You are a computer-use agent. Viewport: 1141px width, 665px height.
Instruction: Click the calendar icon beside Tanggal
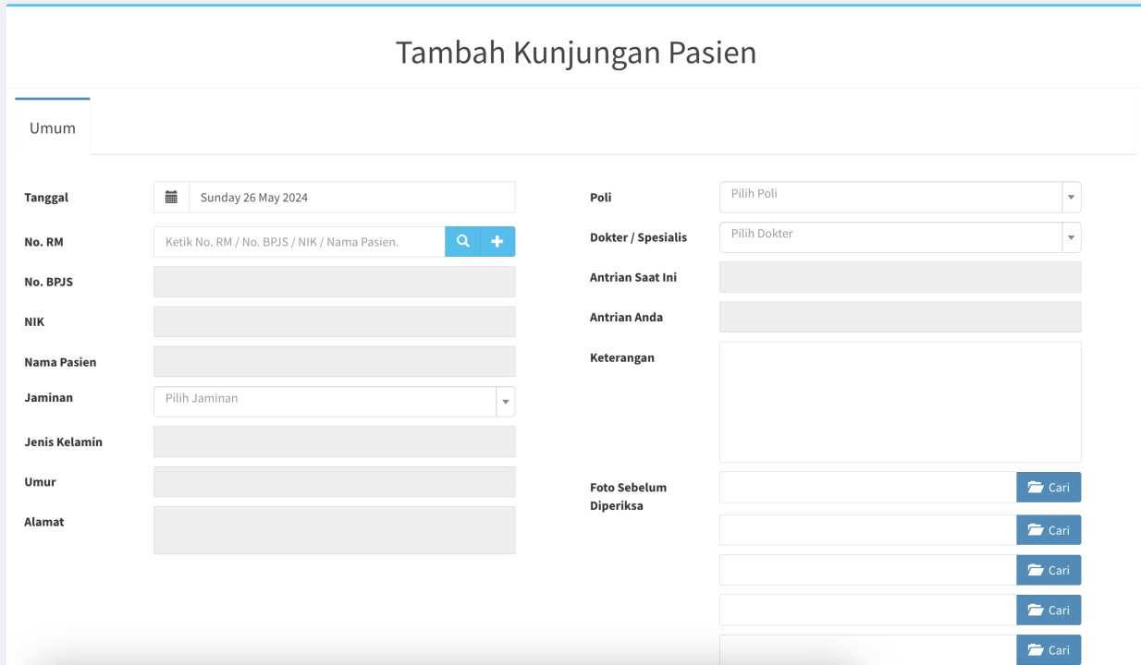coord(171,198)
